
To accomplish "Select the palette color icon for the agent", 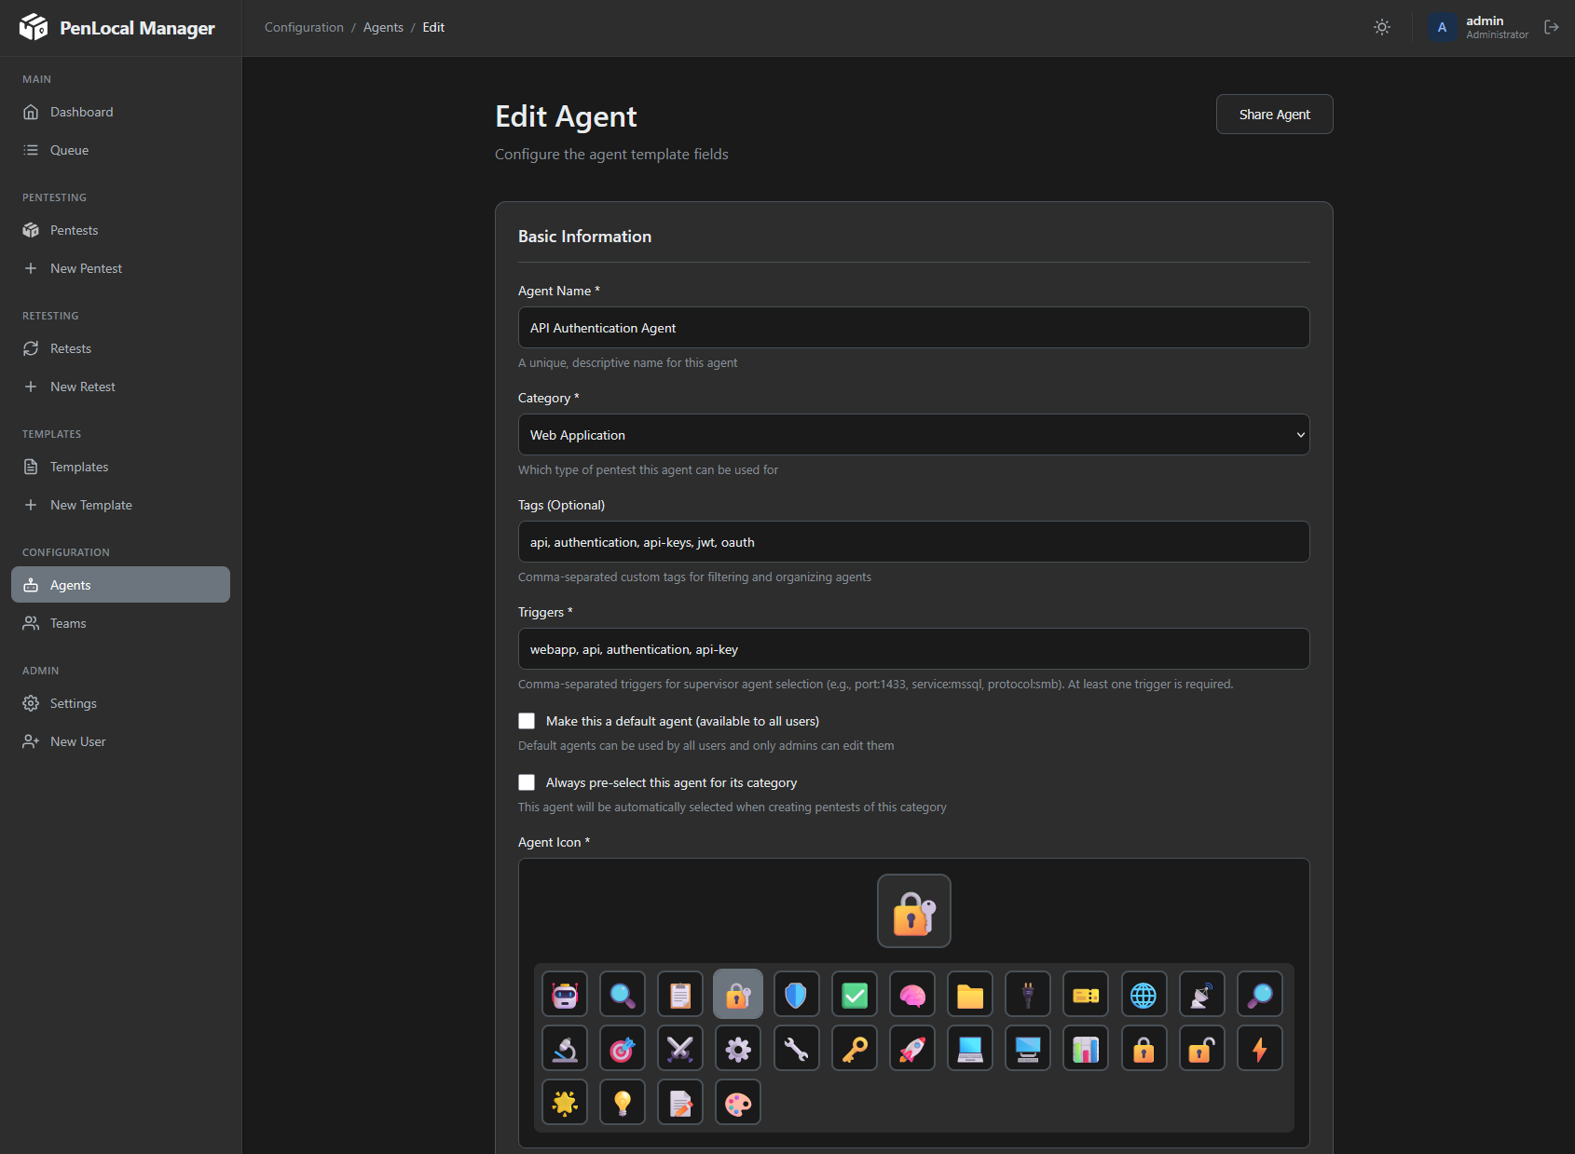I will click(x=737, y=1102).
